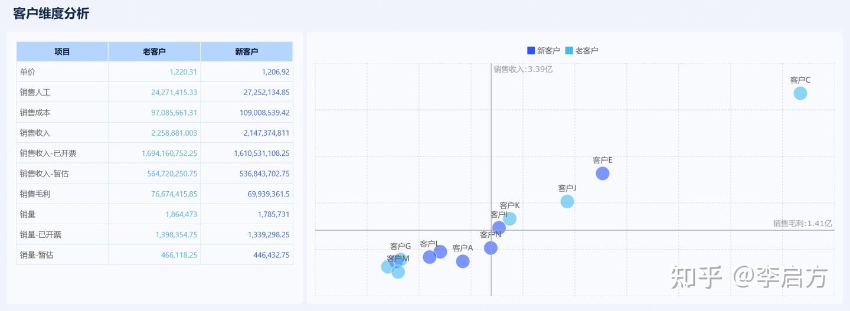The width and height of the screenshot is (850, 311).
Task: Select the 销量 row label
Action: point(28,215)
